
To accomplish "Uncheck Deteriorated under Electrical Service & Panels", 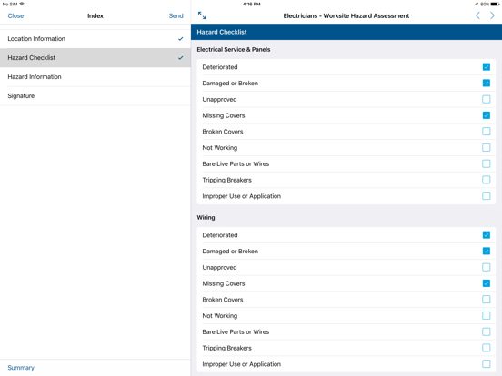I will 486,67.
